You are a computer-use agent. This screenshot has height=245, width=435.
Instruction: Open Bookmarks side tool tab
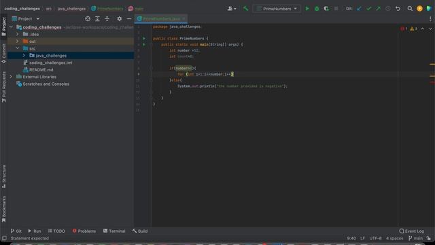(x=3, y=209)
